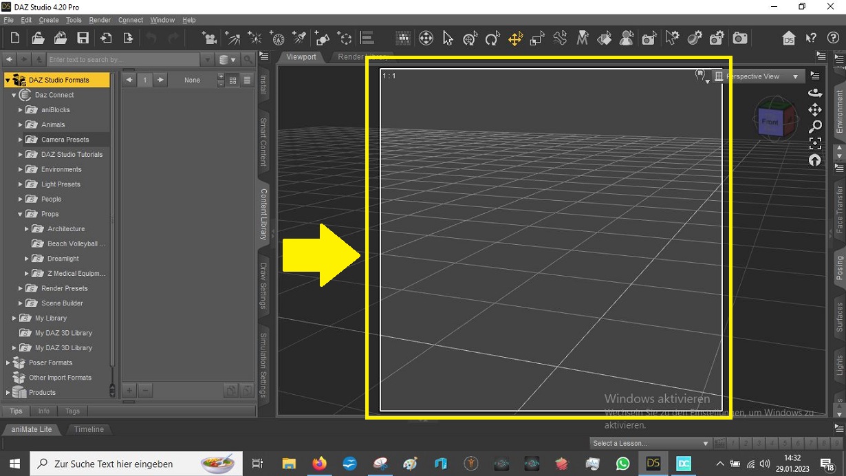This screenshot has width=846, height=476.
Task: Create a new null object
Action: tap(345, 39)
